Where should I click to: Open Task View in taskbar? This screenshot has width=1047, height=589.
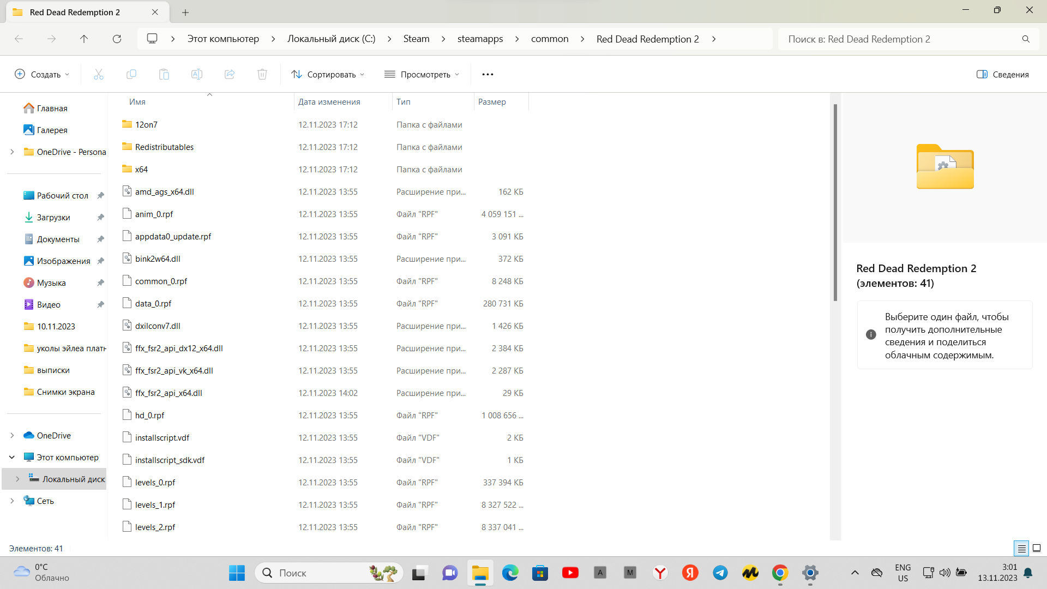click(419, 573)
